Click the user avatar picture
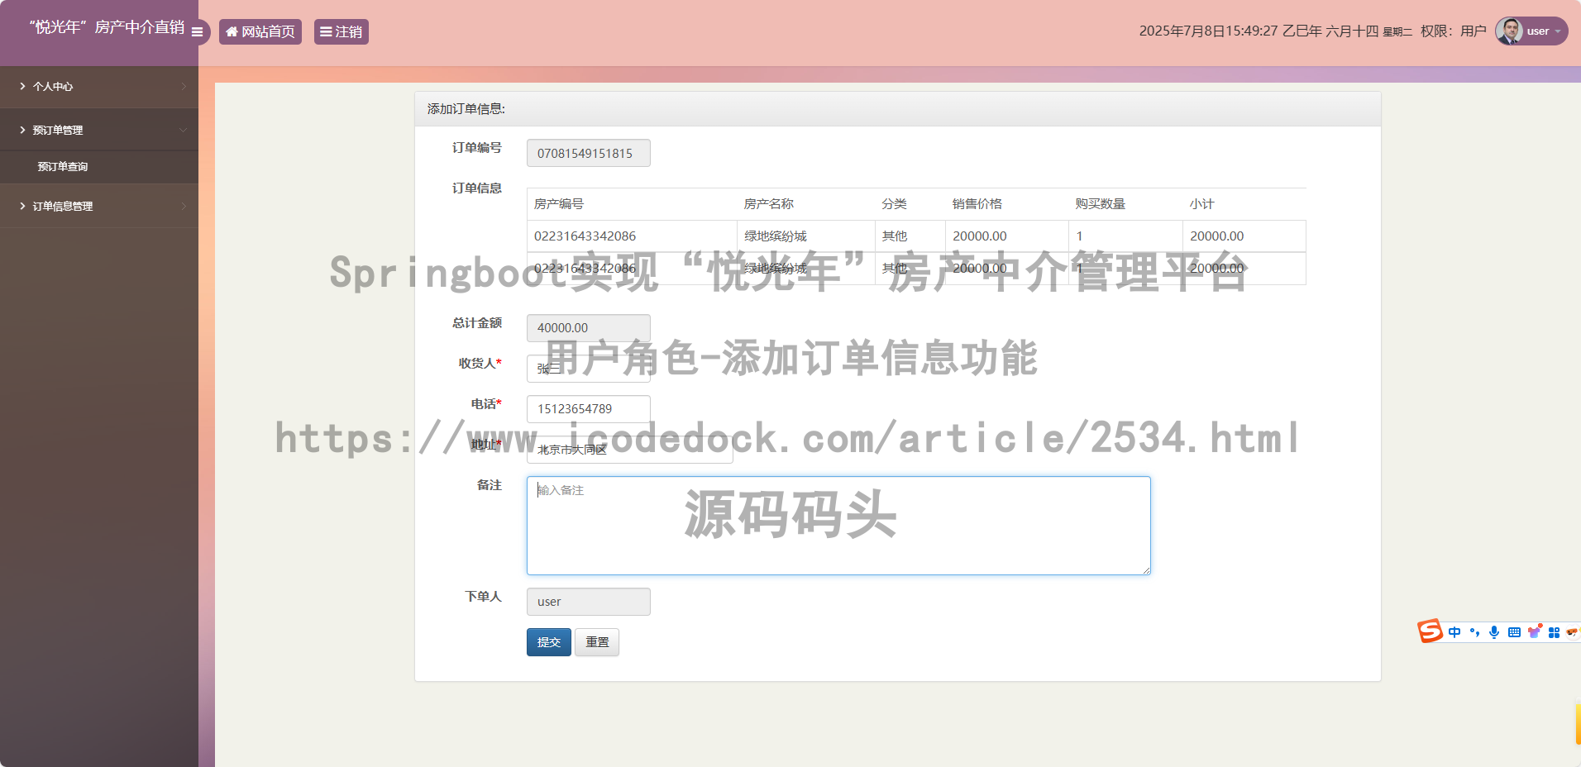This screenshot has height=767, width=1581. pyautogui.click(x=1509, y=31)
